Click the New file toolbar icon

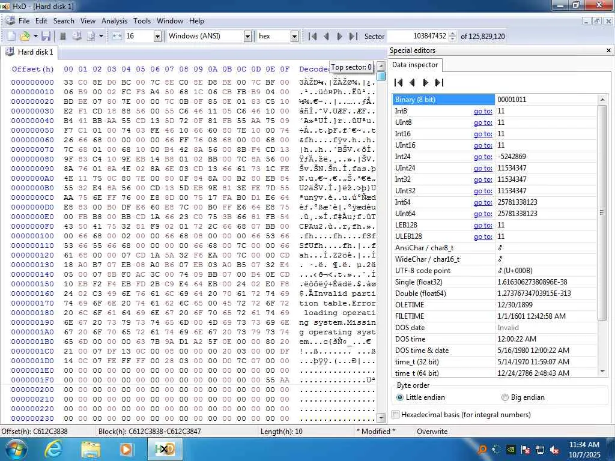[x=11, y=36]
